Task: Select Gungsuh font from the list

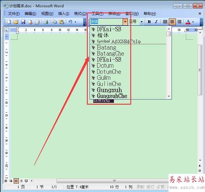Action: (x=128, y=90)
